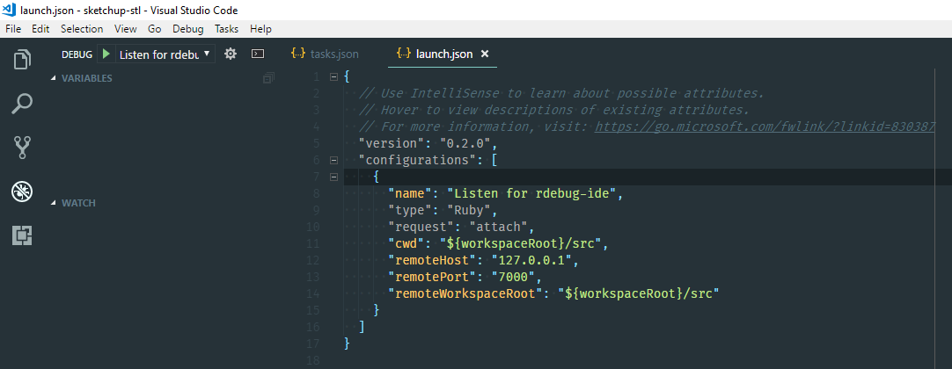Screen dimensions: 952x369
Task: Fold the configurations array at line 6
Action: click(333, 161)
